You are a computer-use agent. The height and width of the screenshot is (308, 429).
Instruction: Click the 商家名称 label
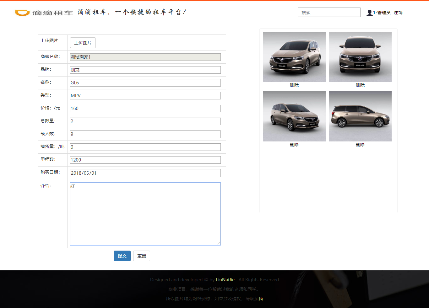(50, 56)
